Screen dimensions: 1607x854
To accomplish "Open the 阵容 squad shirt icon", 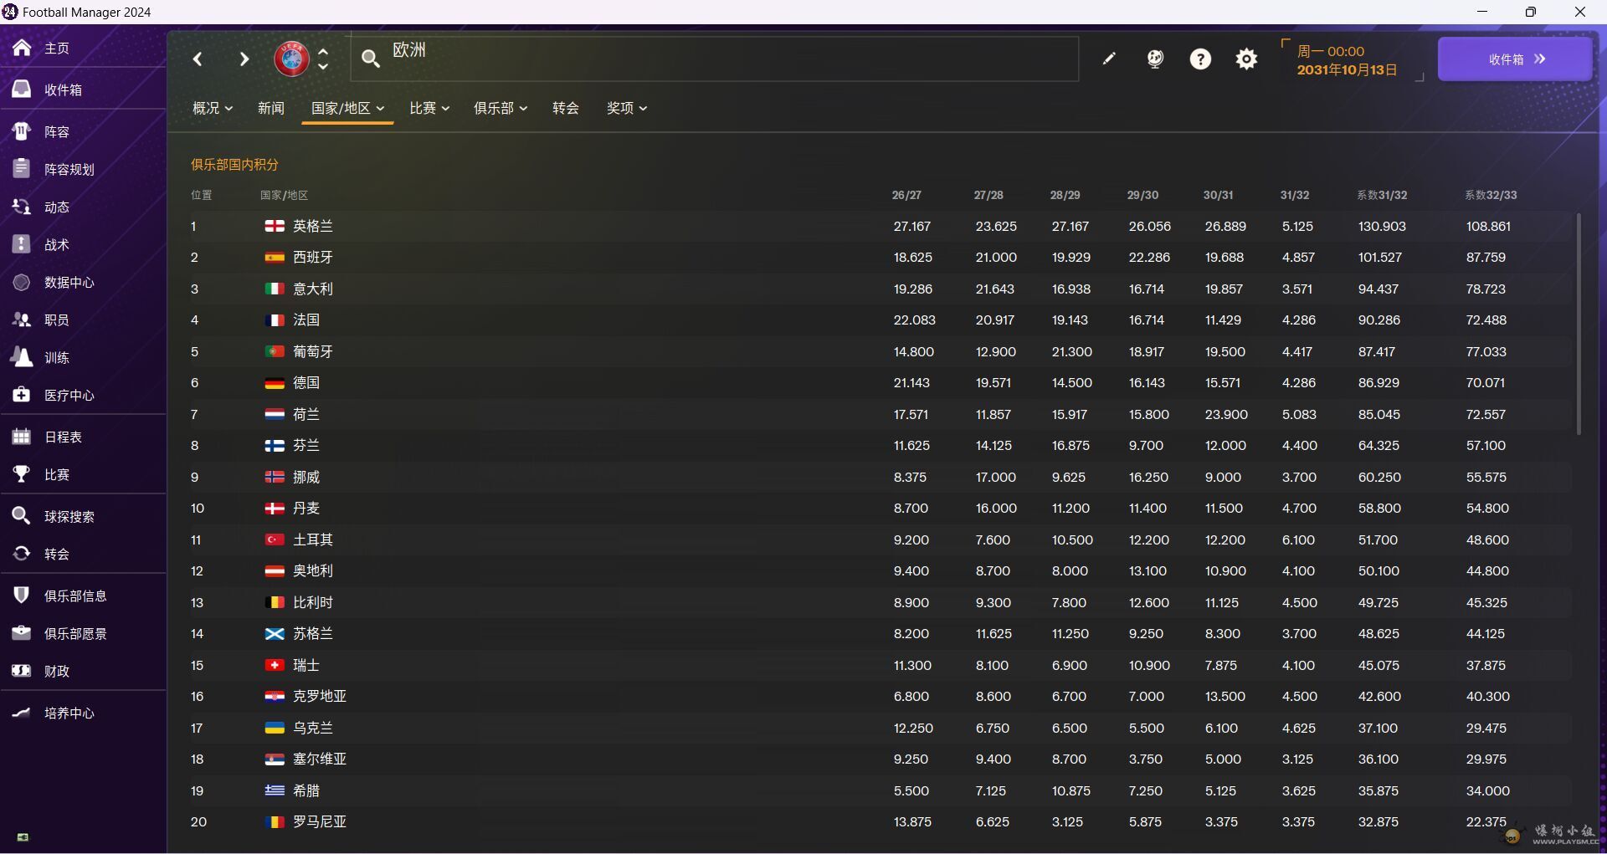I will pos(22,131).
